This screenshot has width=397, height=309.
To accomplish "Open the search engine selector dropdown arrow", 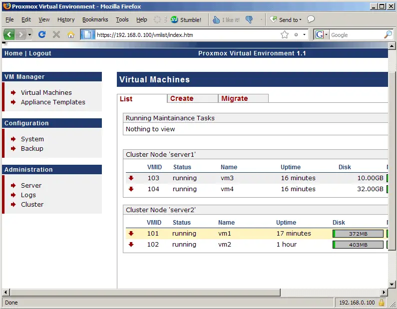I will [327, 34].
